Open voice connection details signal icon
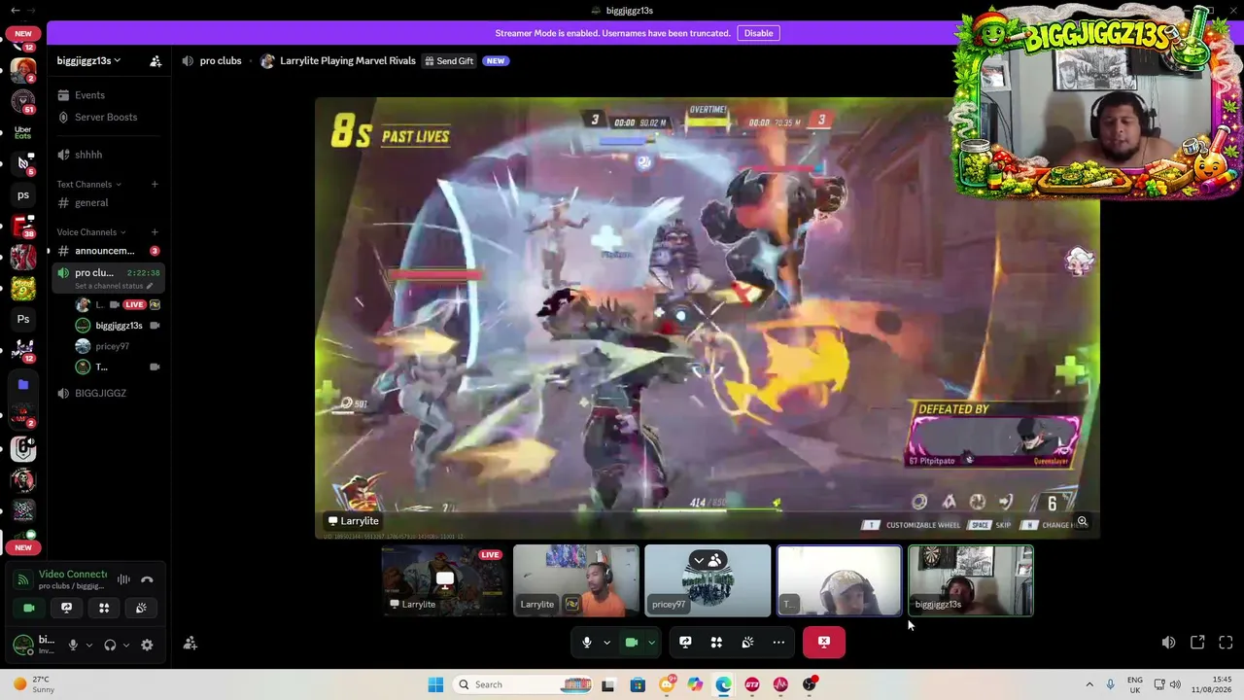Screen dimensions: 1244x700 coord(23,580)
